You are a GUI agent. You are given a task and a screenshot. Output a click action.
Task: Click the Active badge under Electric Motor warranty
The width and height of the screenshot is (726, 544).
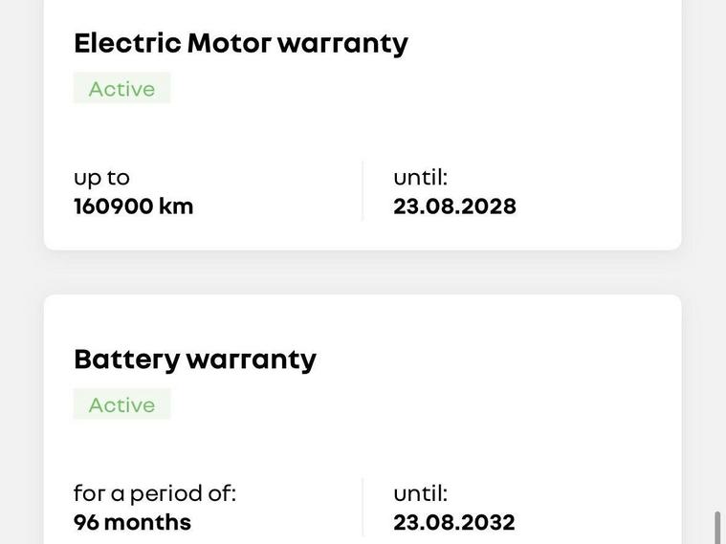pyautogui.click(x=121, y=88)
